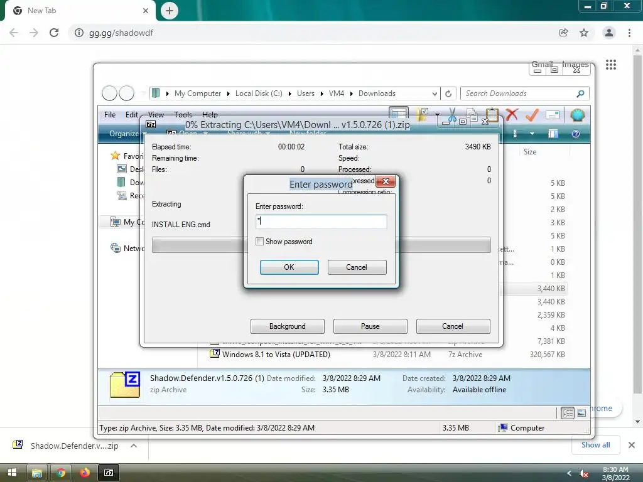The image size is (643, 482).
Task: Open change-view options dropdown arrow
Action: [x=532, y=134]
